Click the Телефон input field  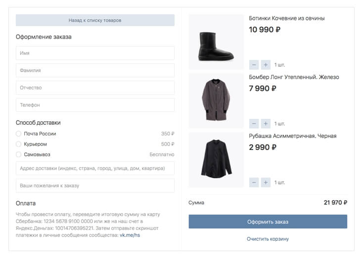coord(95,105)
